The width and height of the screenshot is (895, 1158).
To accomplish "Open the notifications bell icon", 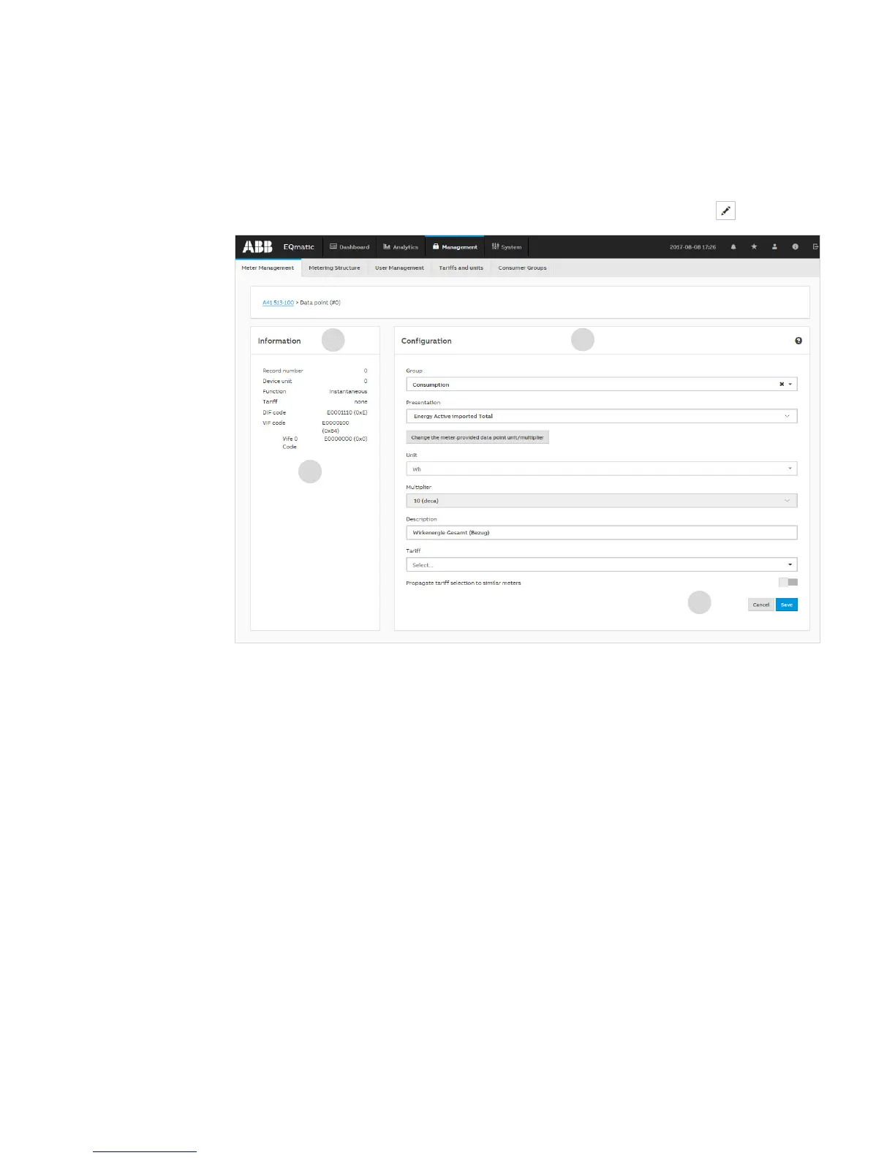I will pyautogui.click(x=733, y=247).
